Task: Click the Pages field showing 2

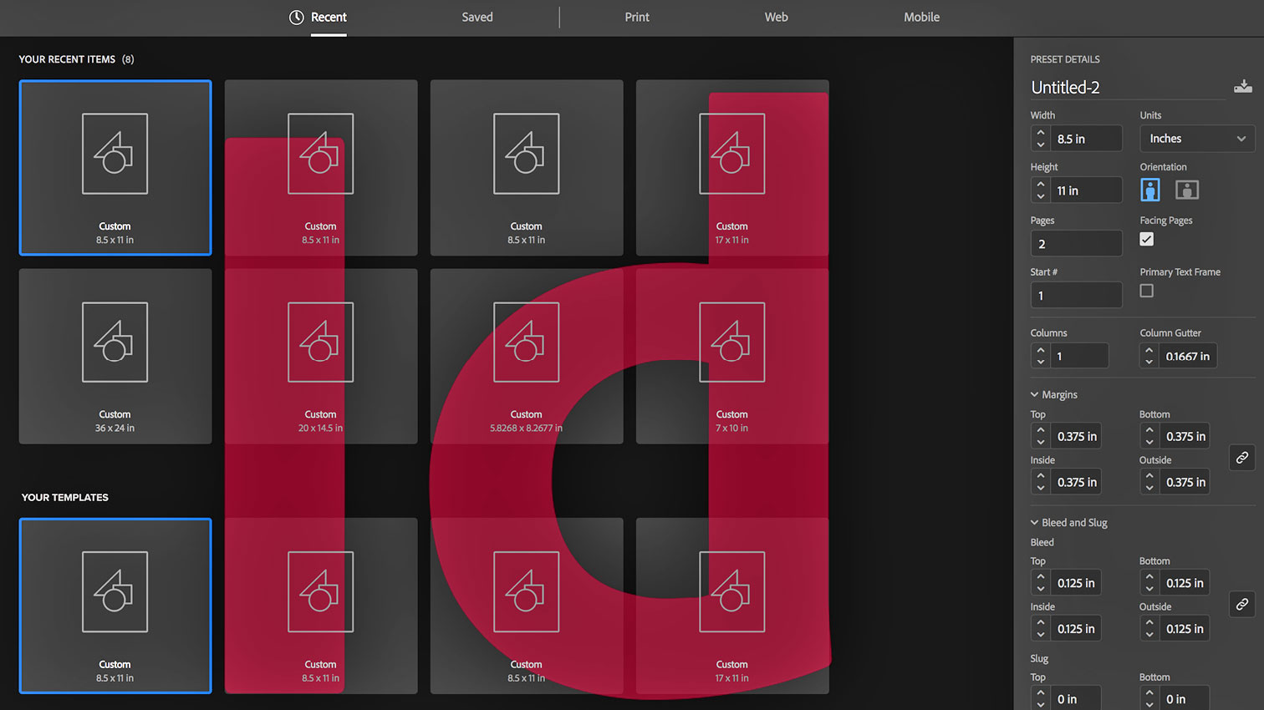Action: [1076, 244]
